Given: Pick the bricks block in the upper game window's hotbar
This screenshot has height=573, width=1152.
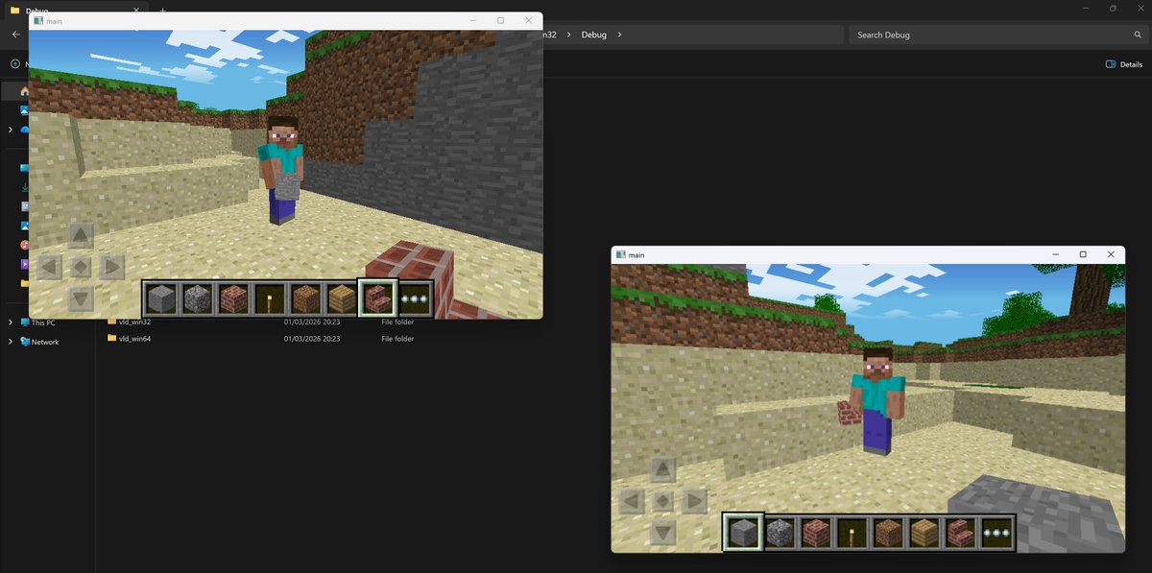Looking at the screenshot, I should click(x=233, y=298).
